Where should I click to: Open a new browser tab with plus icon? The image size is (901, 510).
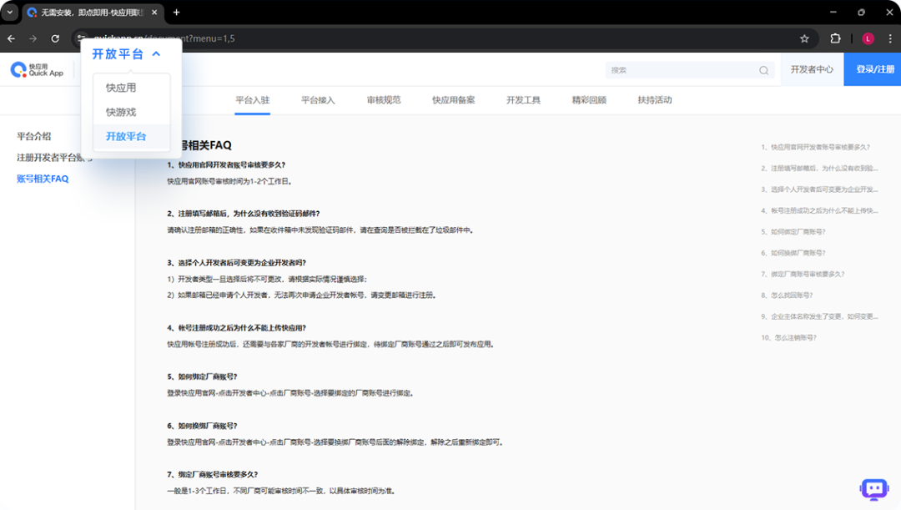pos(176,13)
